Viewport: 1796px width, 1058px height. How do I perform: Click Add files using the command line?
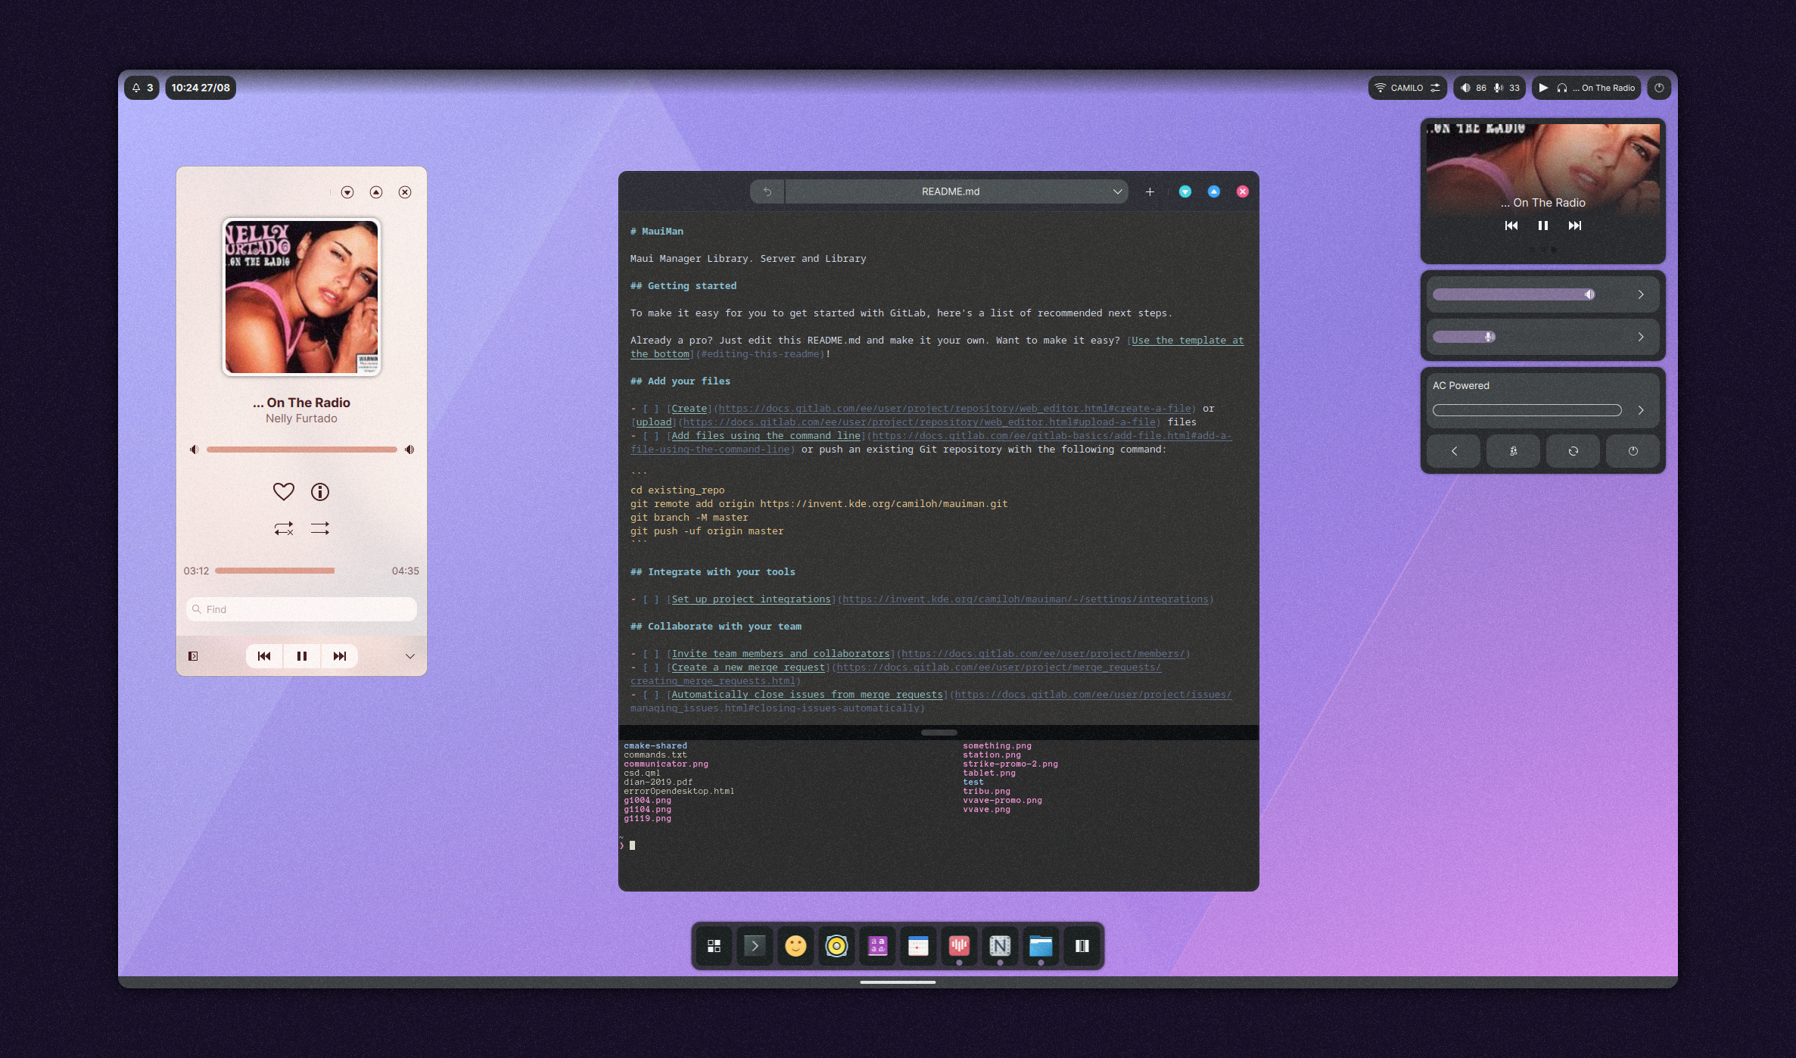pos(766,436)
